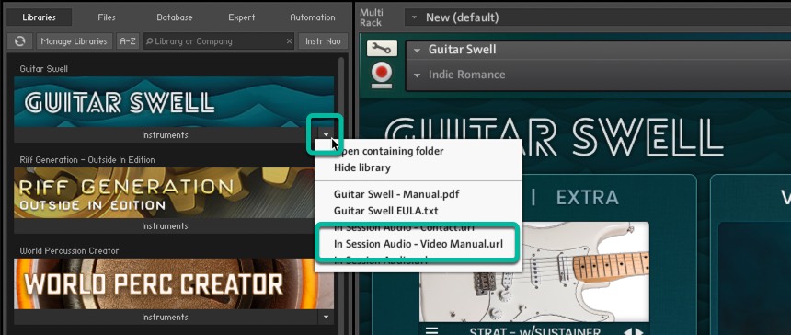The width and height of the screenshot is (791, 335).
Task: Expand Guitar Swell library dropdown arrow
Action: [326, 134]
